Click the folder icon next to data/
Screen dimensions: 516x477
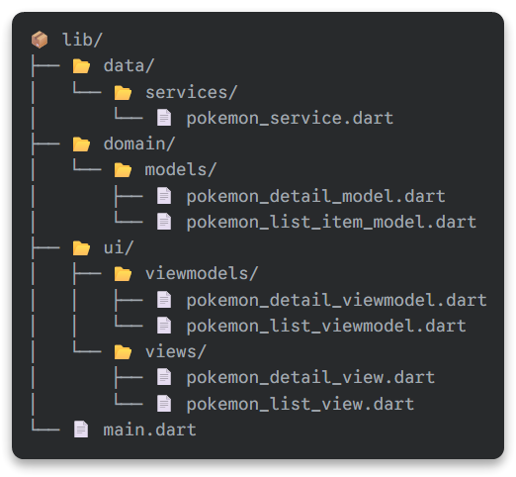point(81,66)
